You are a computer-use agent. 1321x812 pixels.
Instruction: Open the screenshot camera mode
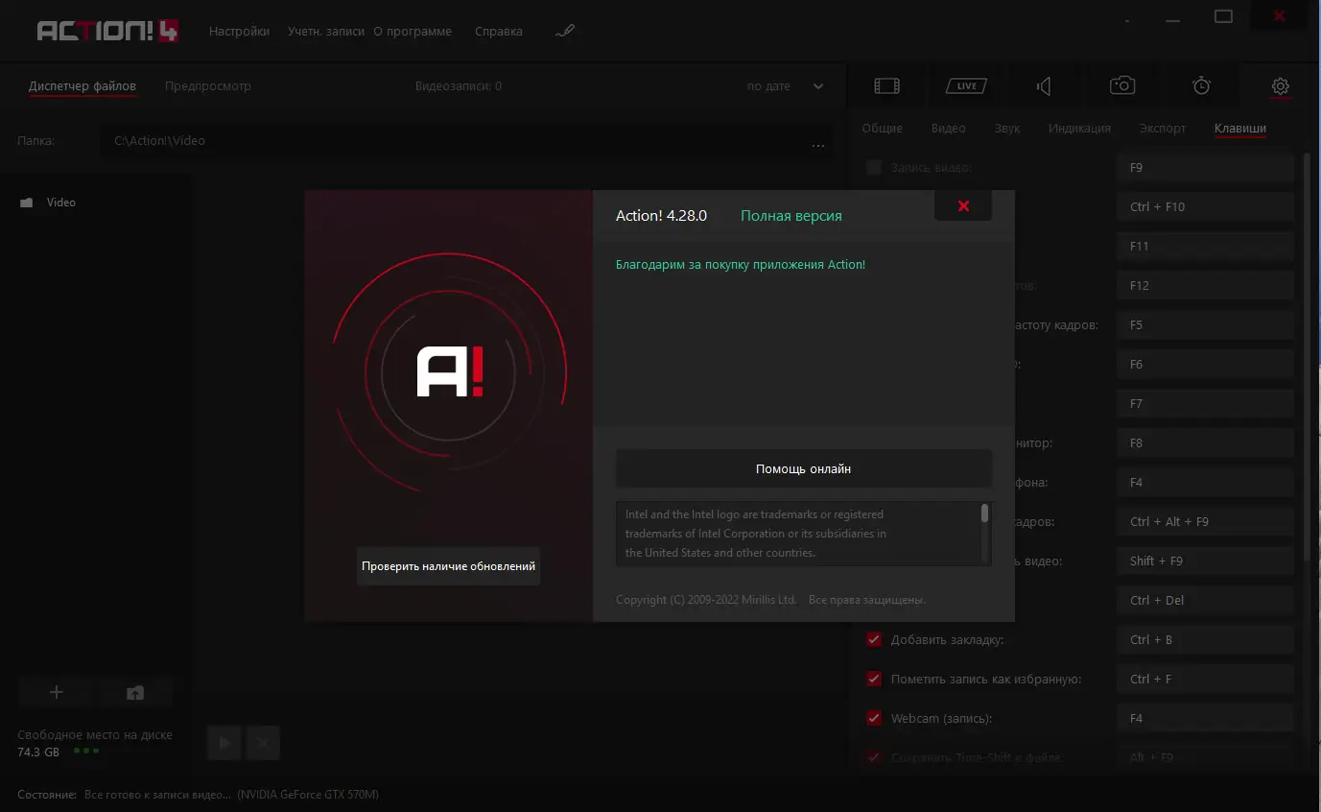pyautogui.click(x=1122, y=85)
